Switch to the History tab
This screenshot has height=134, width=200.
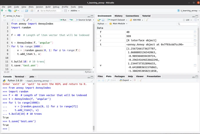coord(118,16)
